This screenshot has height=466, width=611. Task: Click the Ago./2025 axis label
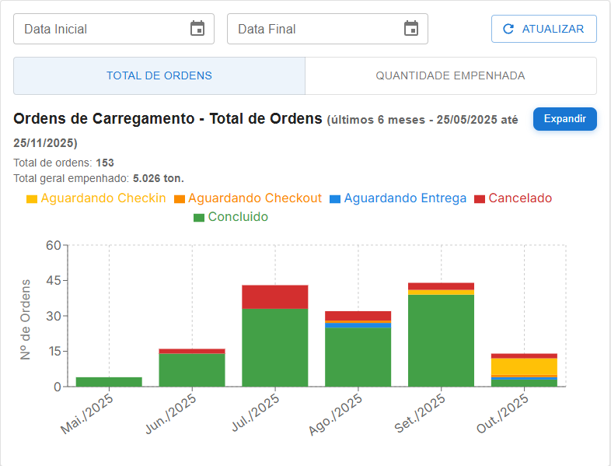(336, 415)
